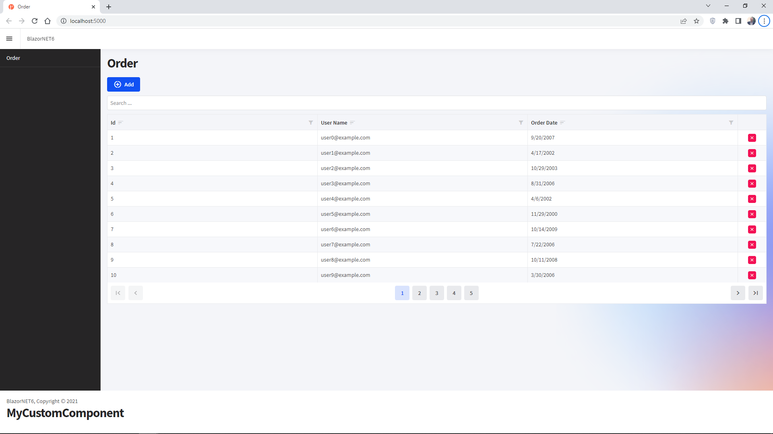
Task: View site information icon in address bar
Action: click(x=64, y=21)
